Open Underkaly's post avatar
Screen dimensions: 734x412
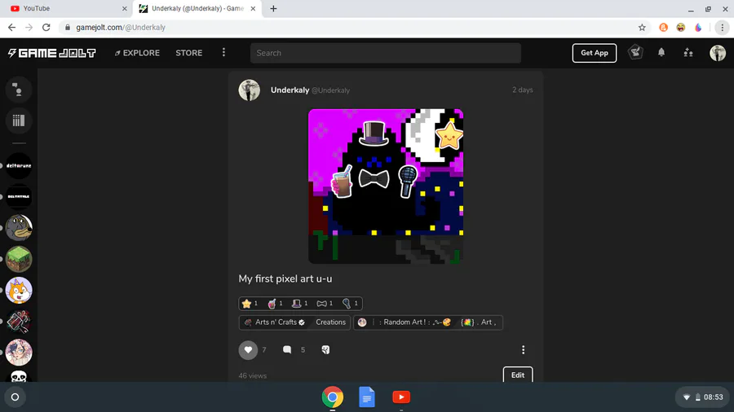tap(249, 90)
